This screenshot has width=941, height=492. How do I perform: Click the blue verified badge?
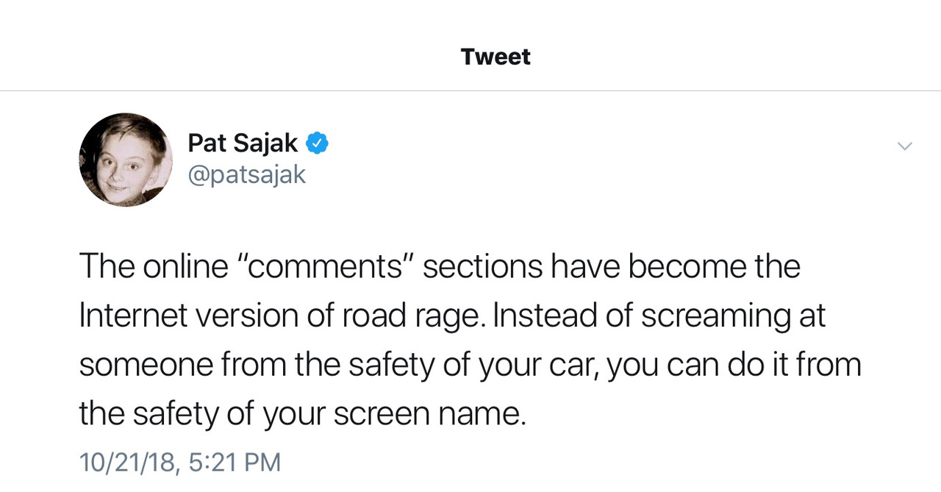coord(317,143)
